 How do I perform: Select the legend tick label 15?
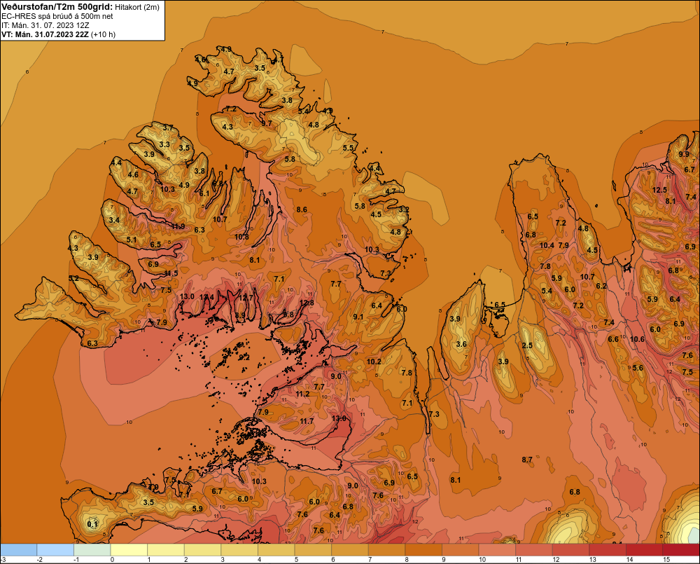click(x=666, y=560)
